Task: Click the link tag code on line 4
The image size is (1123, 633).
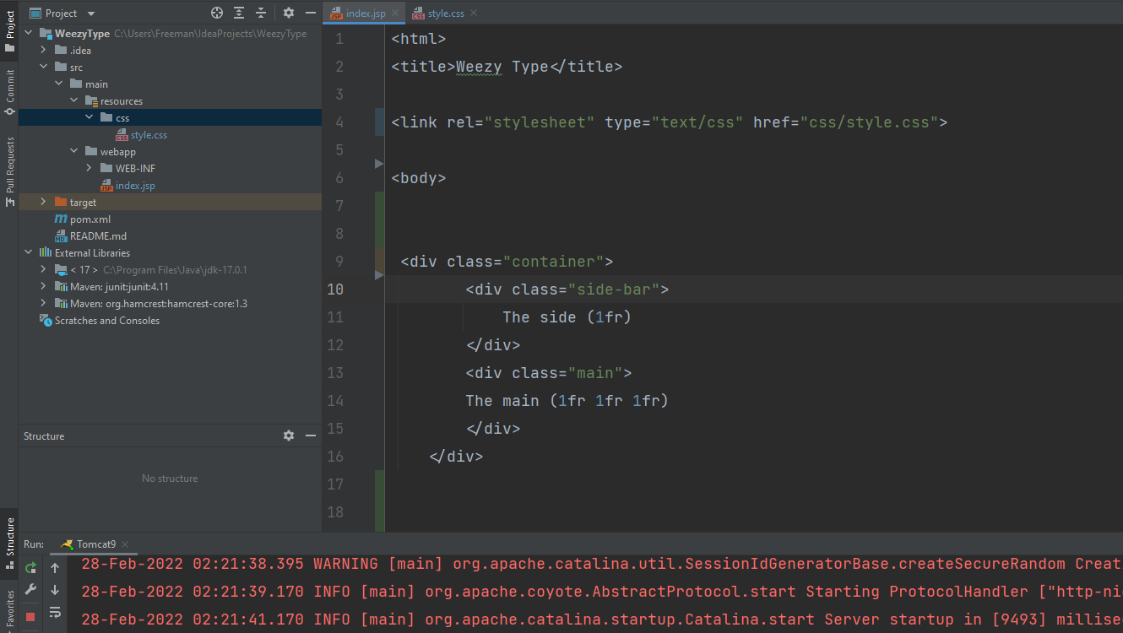Action: [x=670, y=122]
